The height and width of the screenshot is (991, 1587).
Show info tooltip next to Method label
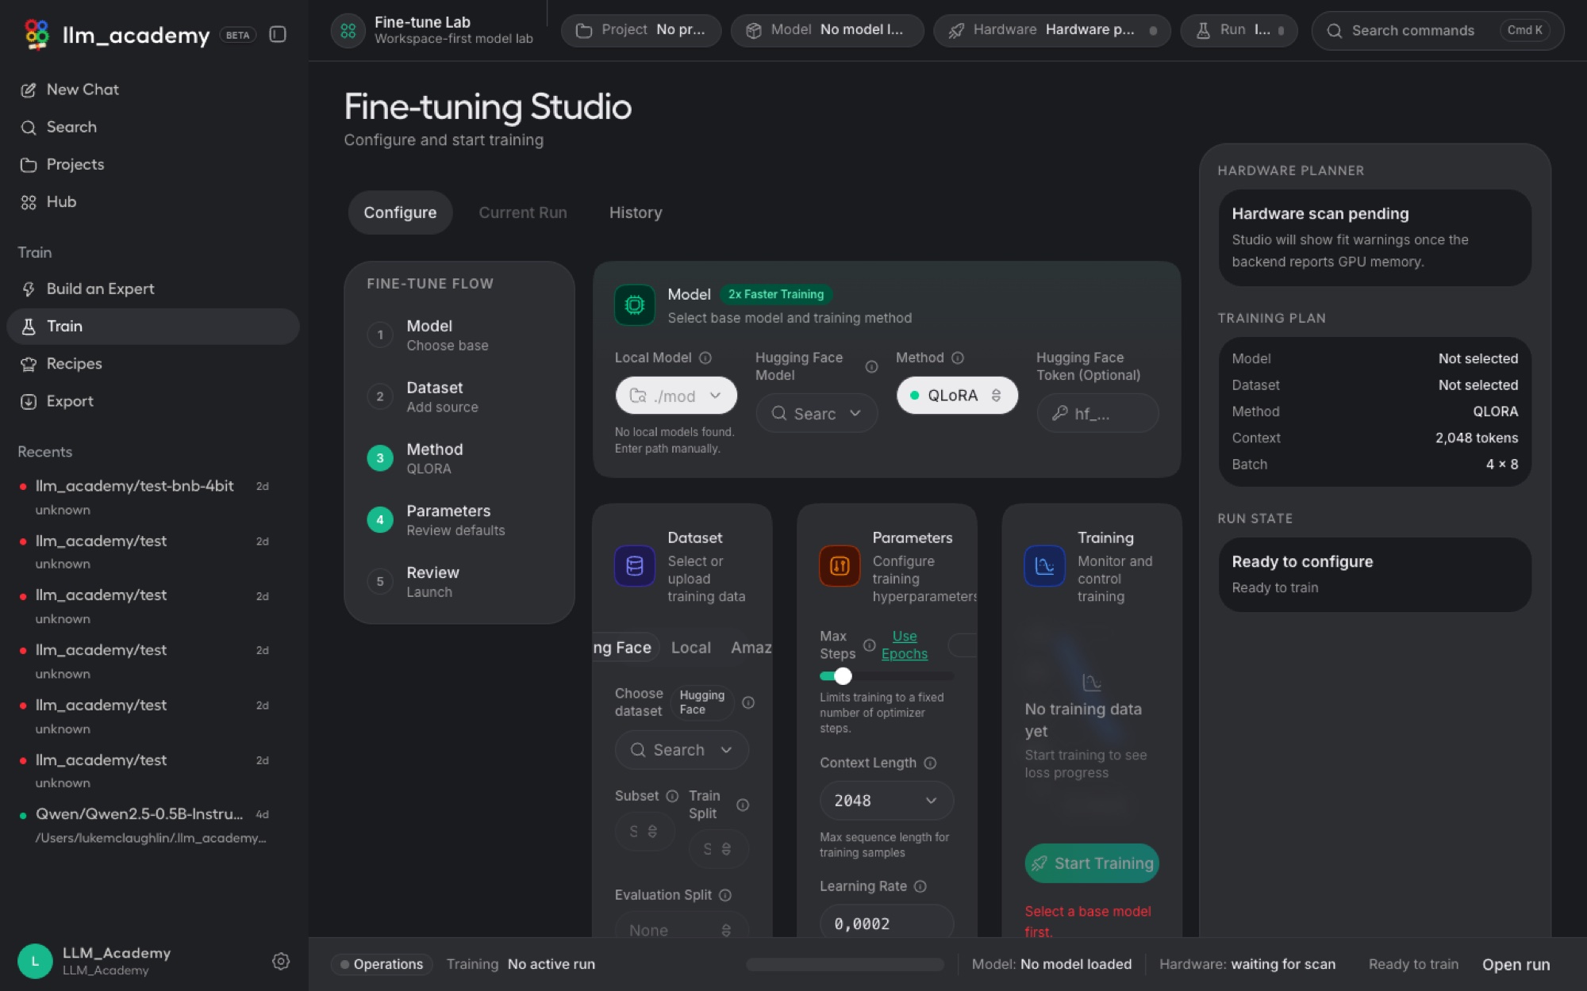(x=958, y=358)
